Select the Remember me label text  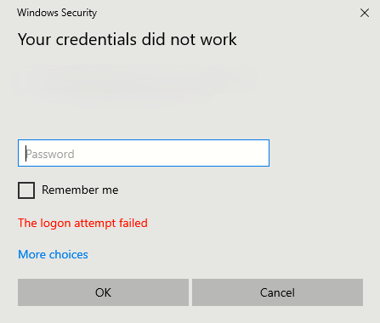[x=80, y=190]
